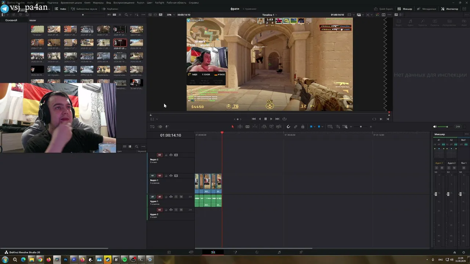Toggle the DIM monitor button
Screen dimensions: 470x264
(458, 127)
